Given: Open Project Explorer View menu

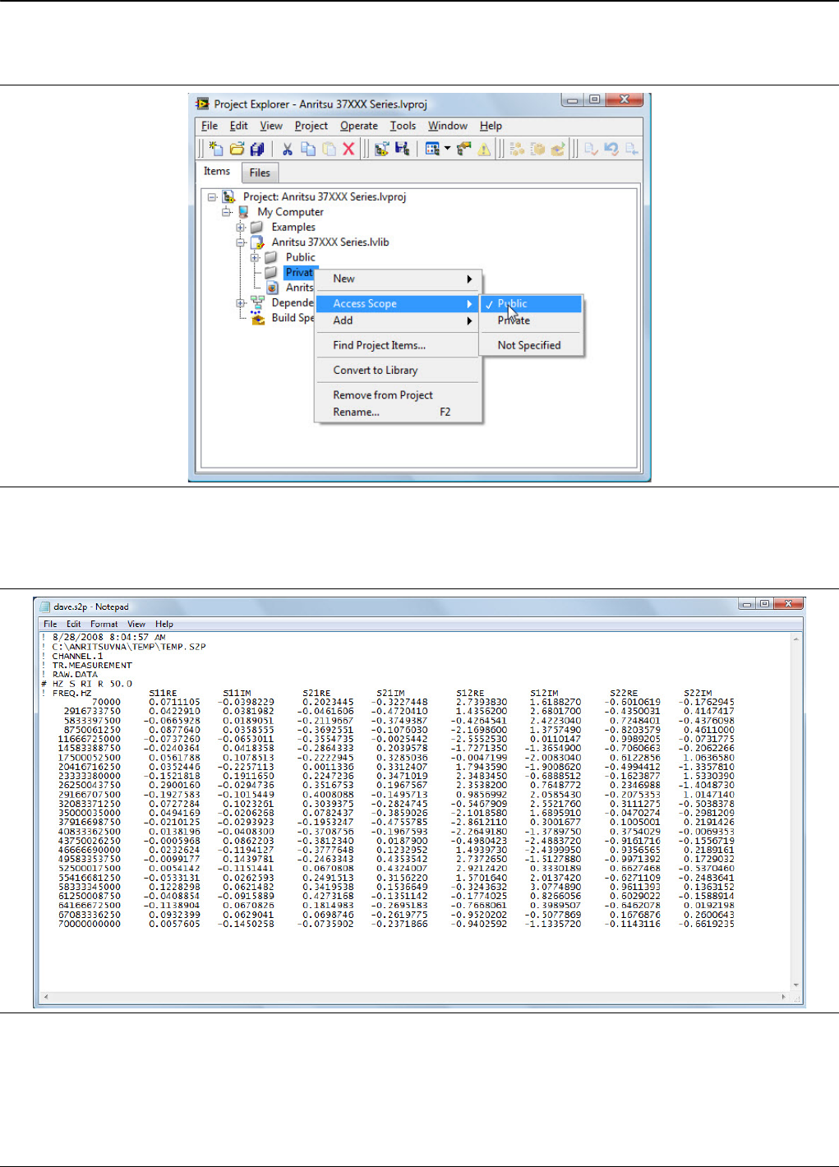Looking at the screenshot, I should [271, 126].
